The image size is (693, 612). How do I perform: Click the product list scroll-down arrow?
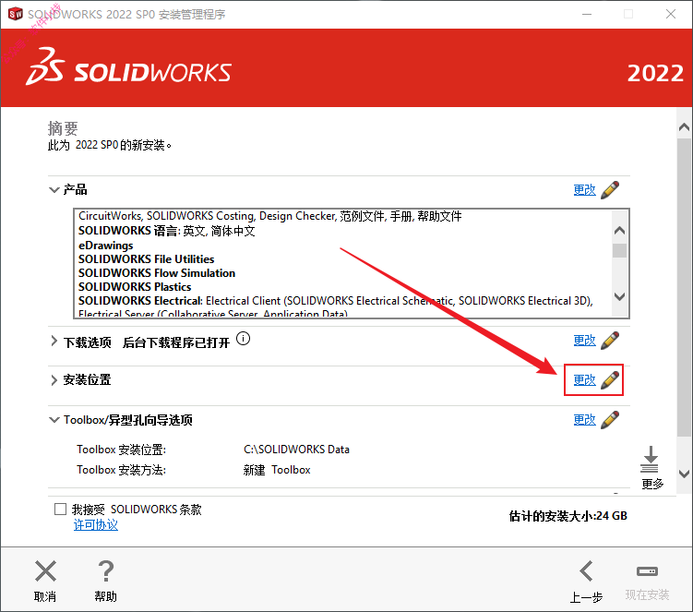[619, 296]
